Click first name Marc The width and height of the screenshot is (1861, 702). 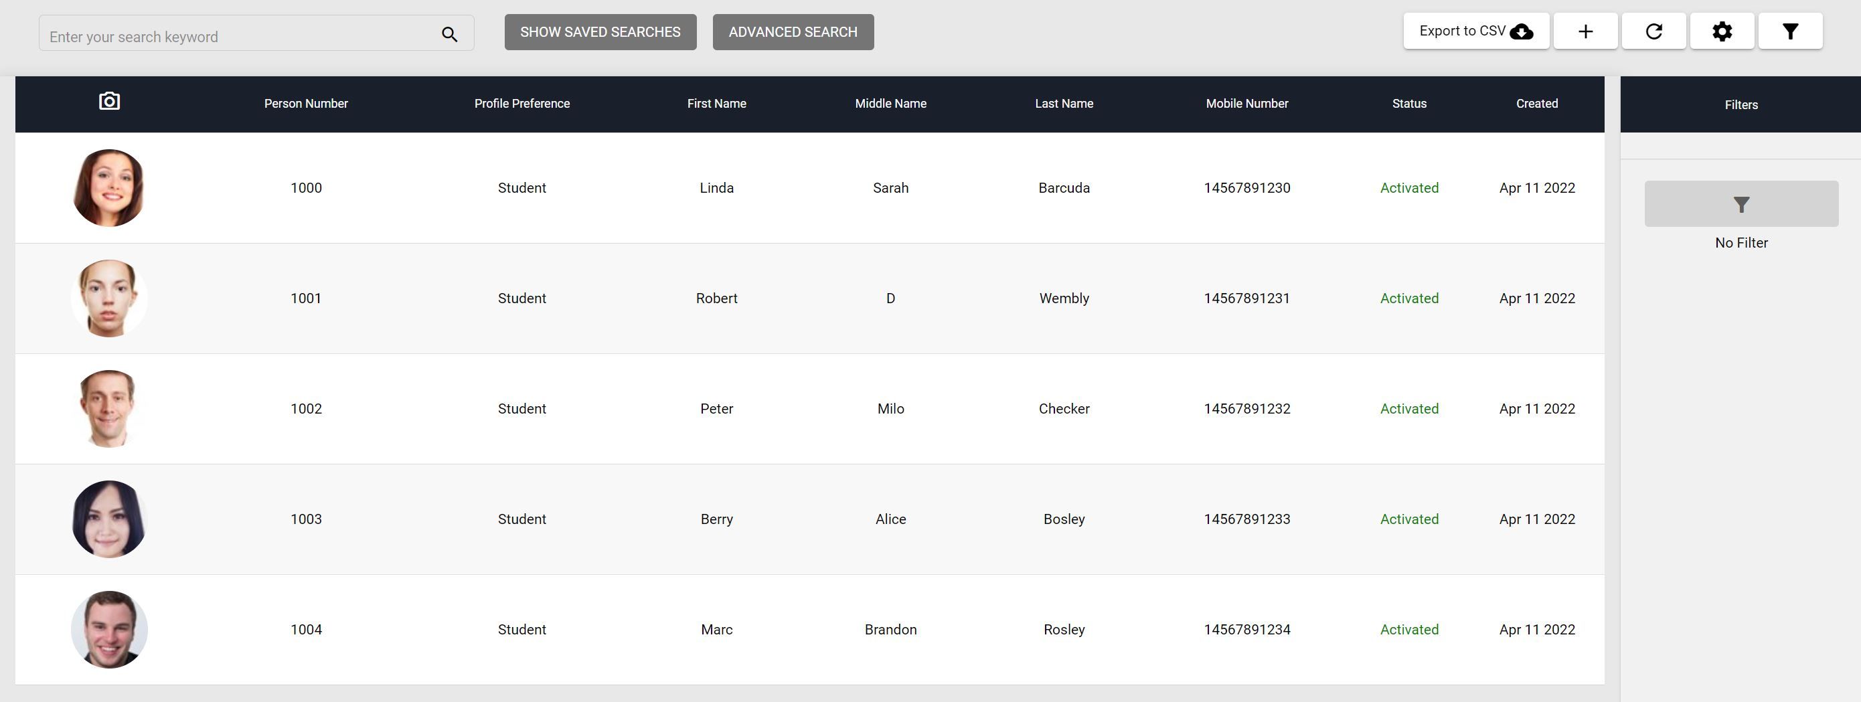717,630
